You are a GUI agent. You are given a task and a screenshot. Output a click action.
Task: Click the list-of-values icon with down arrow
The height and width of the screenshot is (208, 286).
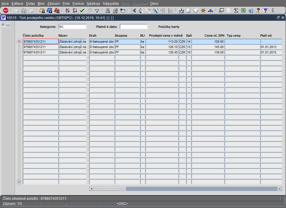(181, 11)
